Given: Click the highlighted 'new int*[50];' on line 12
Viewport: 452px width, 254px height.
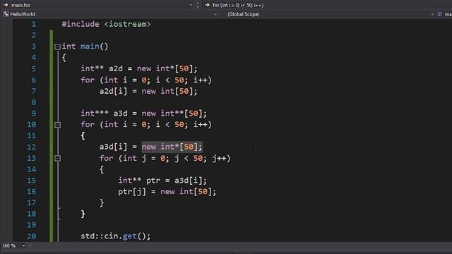Looking at the screenshot, I should pos(172,147).
